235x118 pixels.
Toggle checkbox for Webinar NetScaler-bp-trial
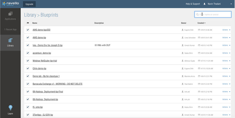coord(28,61)
